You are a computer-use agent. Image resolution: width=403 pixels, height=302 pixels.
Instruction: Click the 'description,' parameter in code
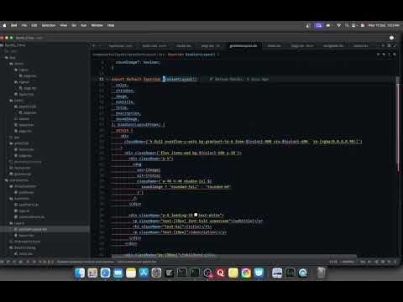click(x=128, y=113)
